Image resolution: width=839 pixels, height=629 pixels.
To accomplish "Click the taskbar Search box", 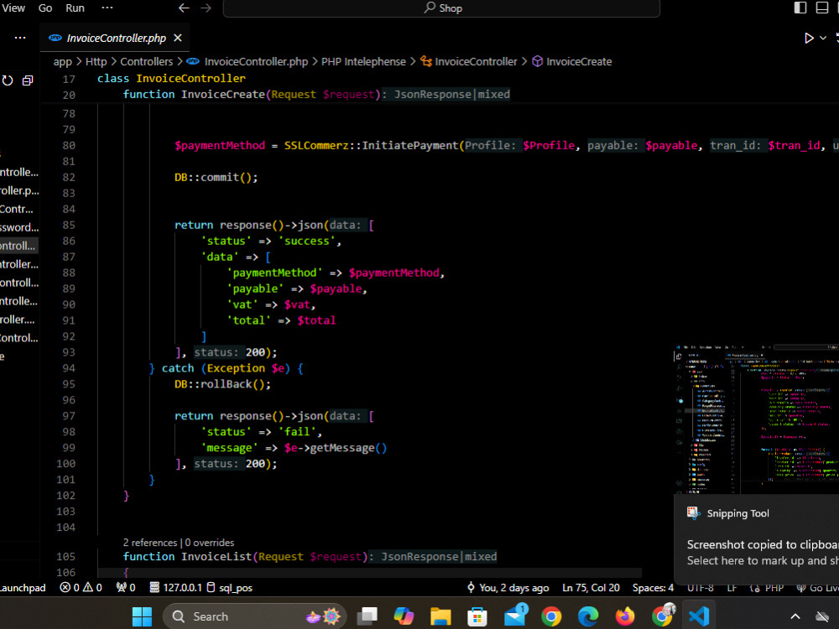I will 255,616.
